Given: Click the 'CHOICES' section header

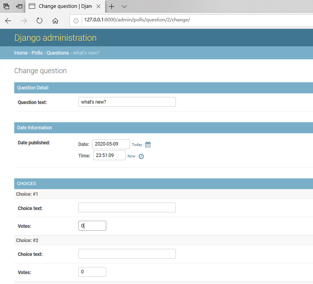Looking at the screenshot, I should click(164, 184).
